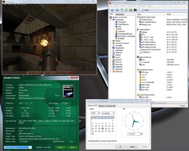
Task: Click OK in the date and time dialog
Action: point(120,147)
